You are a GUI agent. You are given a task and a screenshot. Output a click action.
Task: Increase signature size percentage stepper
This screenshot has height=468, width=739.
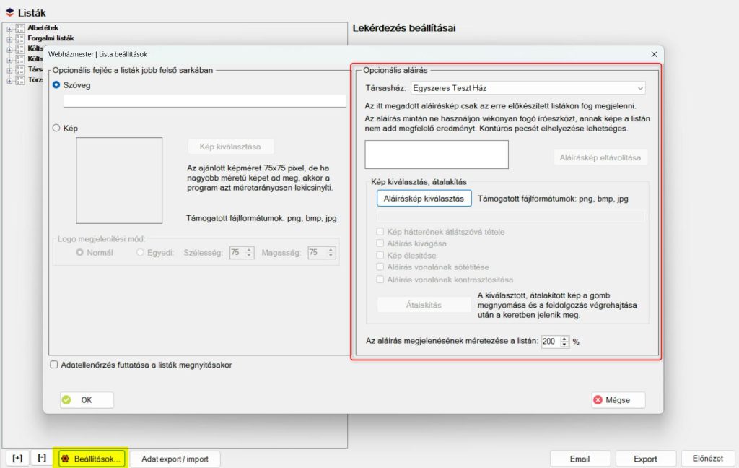click(565, 338)
